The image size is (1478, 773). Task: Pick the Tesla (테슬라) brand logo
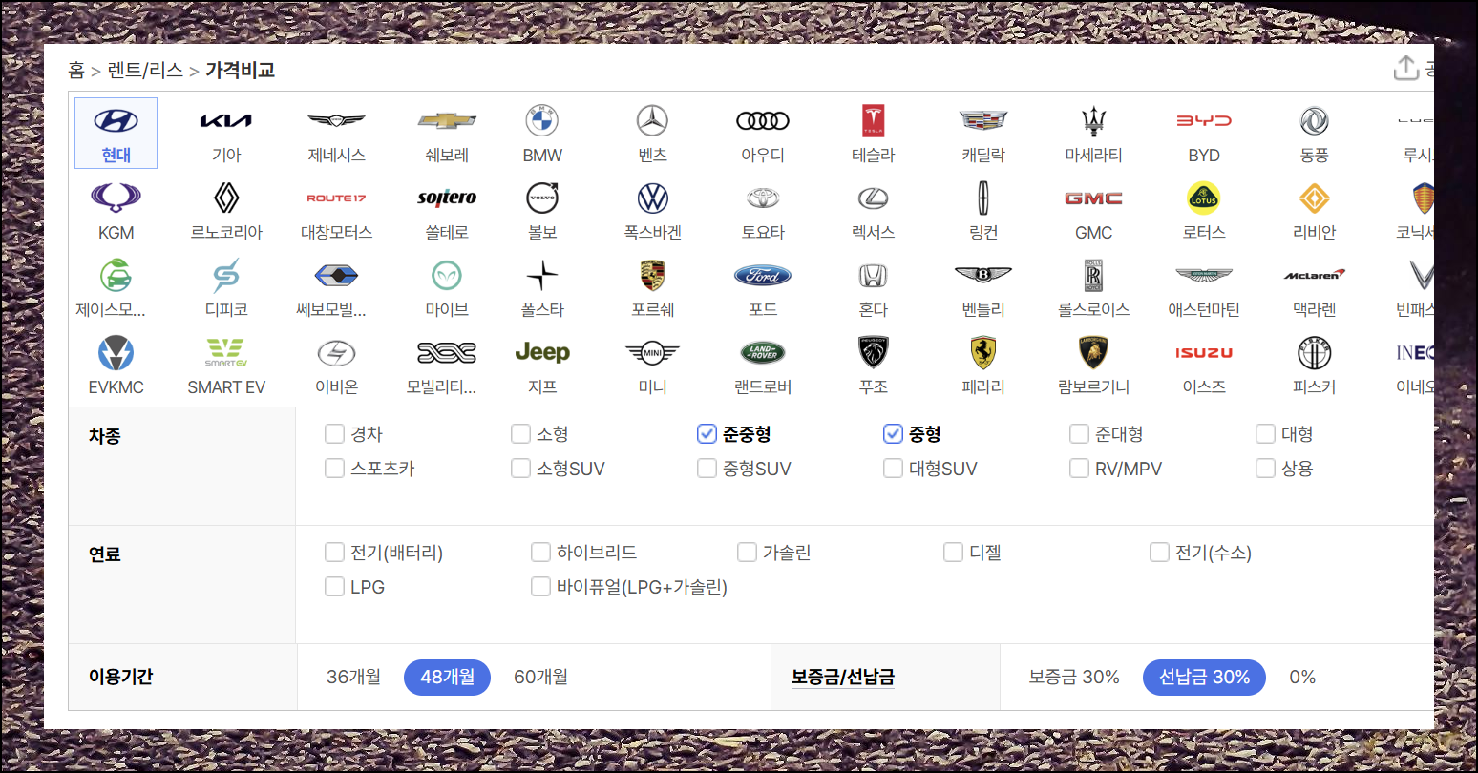tap(874, 121)
